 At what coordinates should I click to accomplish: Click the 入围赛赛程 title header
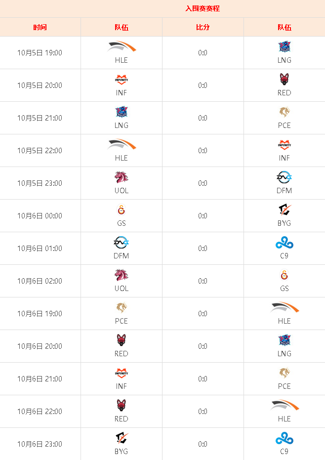(x=203, y=8)
